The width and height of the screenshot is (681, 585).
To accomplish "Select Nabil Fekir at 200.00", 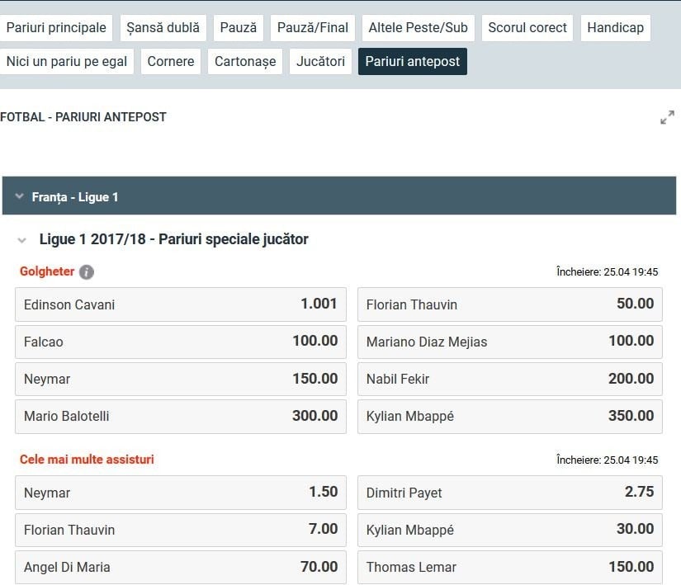I will click(509, 379).
